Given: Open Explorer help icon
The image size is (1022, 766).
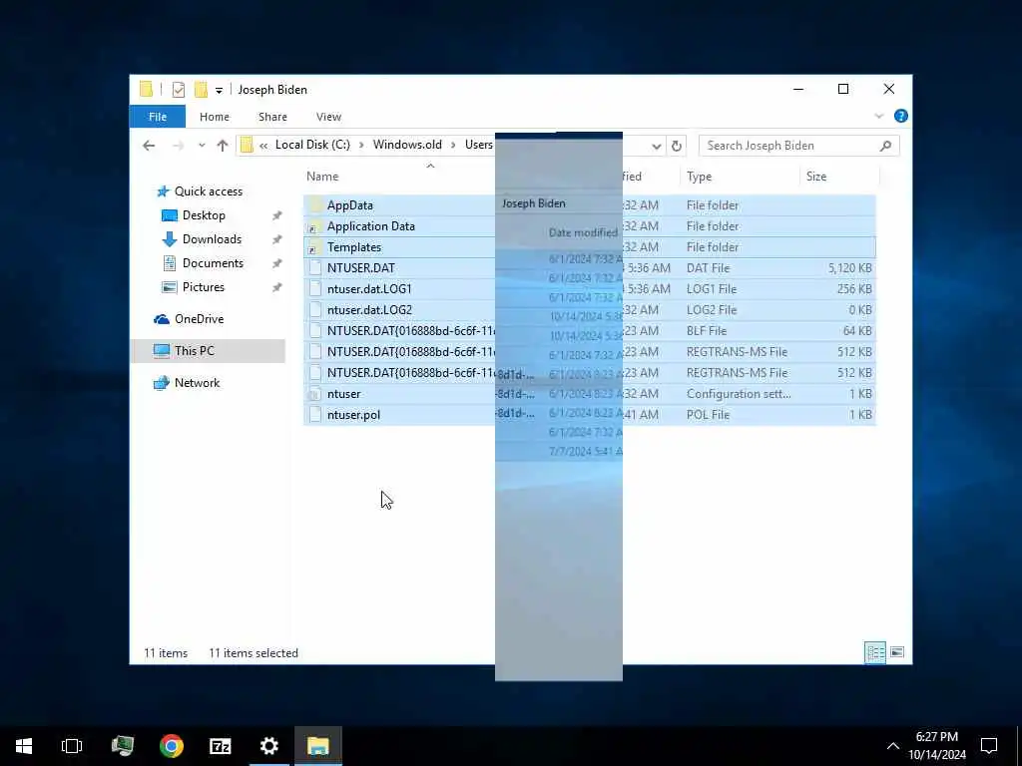Looking at the screenshot, I should pos(901,116).
